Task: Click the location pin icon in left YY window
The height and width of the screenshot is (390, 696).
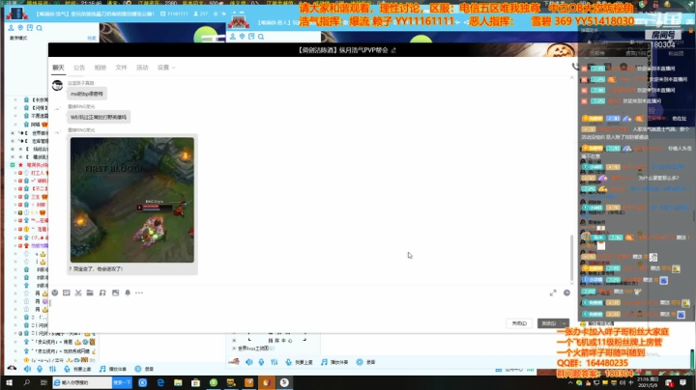Action: click(x=20, y=28)
